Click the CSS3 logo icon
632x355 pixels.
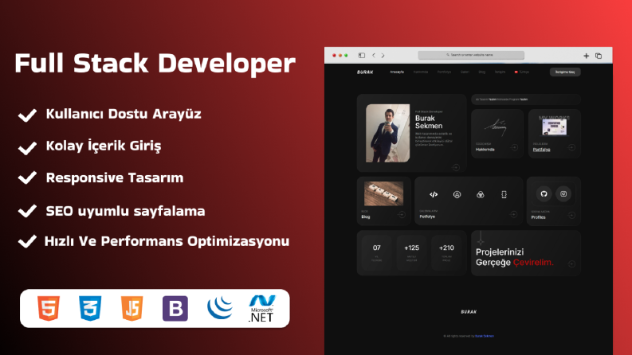coord(90,308)
